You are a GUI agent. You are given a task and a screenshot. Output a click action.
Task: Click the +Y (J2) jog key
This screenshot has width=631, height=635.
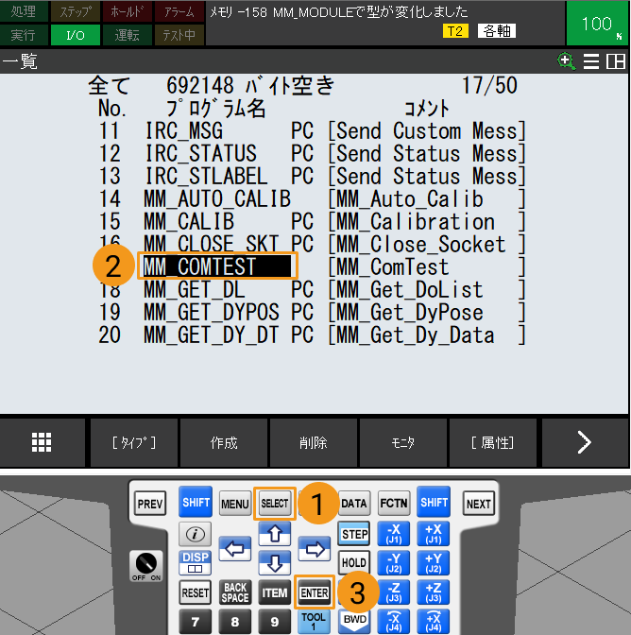click(434, 563)
